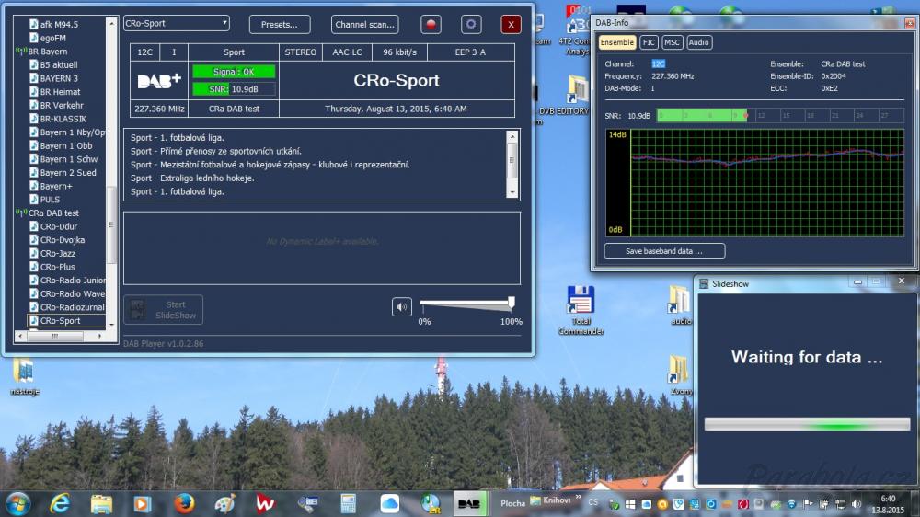
Task: Select station BR-KLASSIK
Action: 63,119
